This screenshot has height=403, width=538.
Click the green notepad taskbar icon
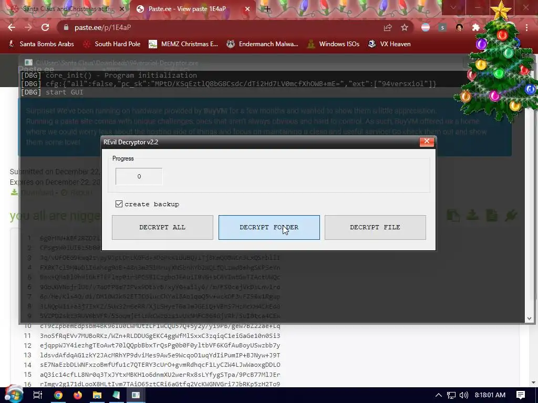pyautogui.click(x=116, y=395)
